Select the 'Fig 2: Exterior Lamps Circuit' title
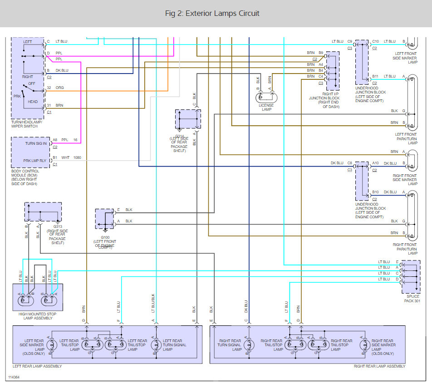The image size is (432, 388). pyautogui.click(x=212, y=13)
